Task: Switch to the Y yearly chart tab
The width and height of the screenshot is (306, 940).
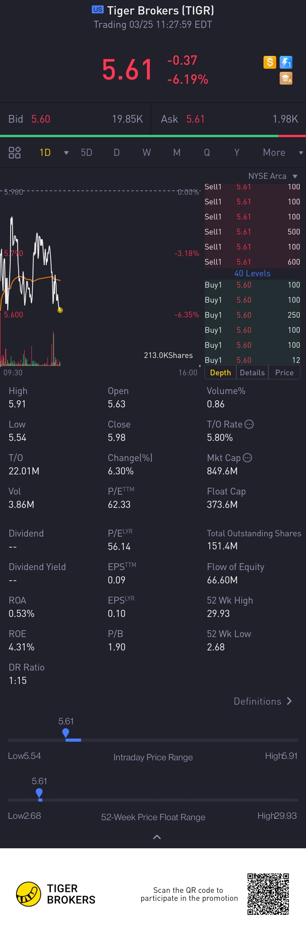Action: [237, 152]
